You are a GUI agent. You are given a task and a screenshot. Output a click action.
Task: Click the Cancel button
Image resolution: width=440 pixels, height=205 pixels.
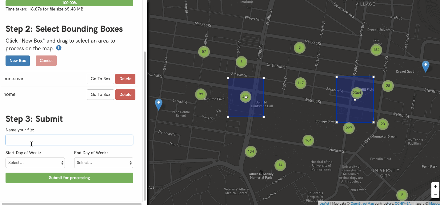coord(46,61)
